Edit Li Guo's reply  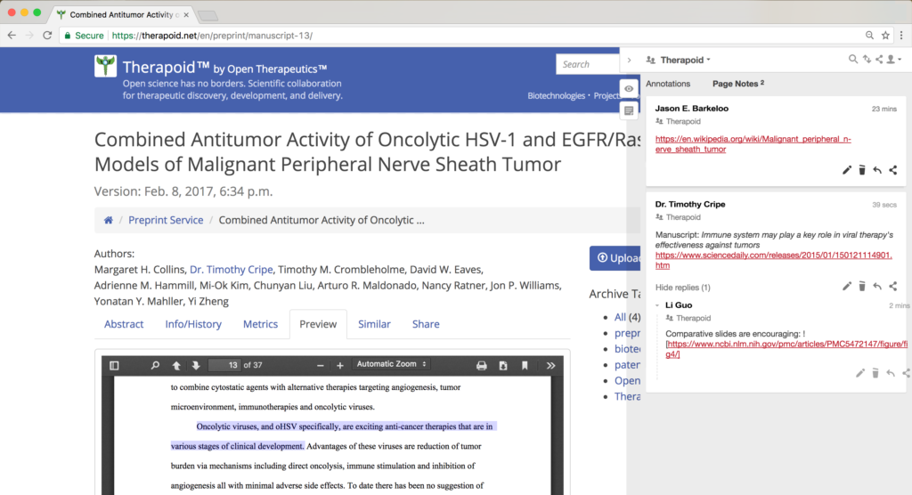pos(860,373)
